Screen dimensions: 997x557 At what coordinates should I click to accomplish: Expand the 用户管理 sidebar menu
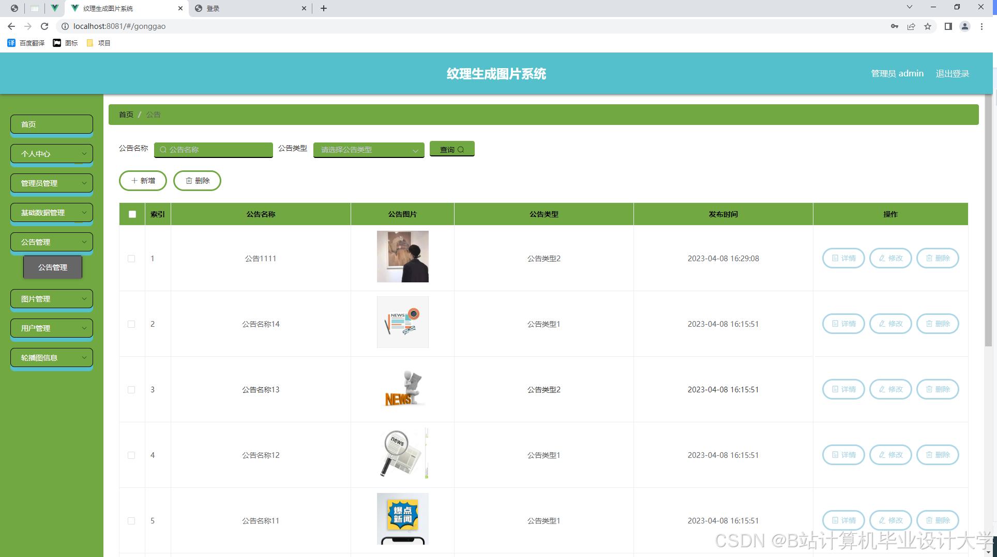click(x=52, y=328)
